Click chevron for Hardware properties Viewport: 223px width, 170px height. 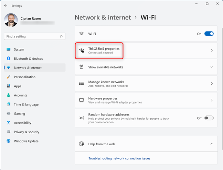coord(212,100)
